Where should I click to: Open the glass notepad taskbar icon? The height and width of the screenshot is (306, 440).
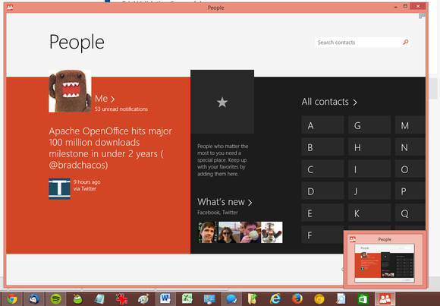[x=99, y=299]
